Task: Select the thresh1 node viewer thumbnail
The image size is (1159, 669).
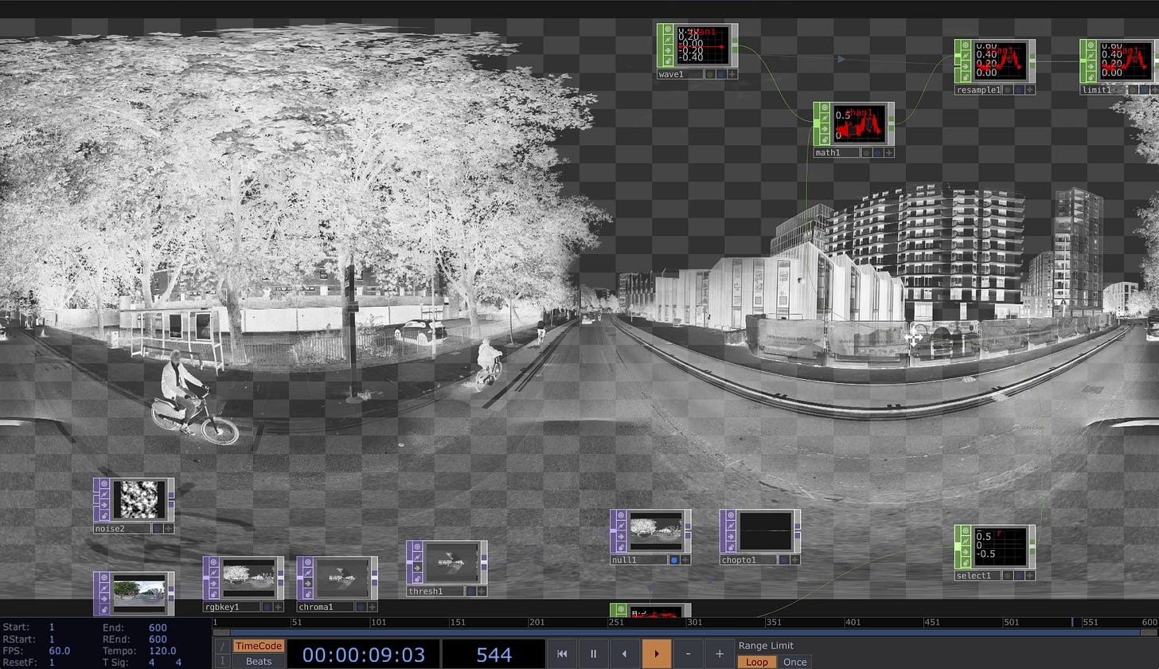Action: pos(452,563)
